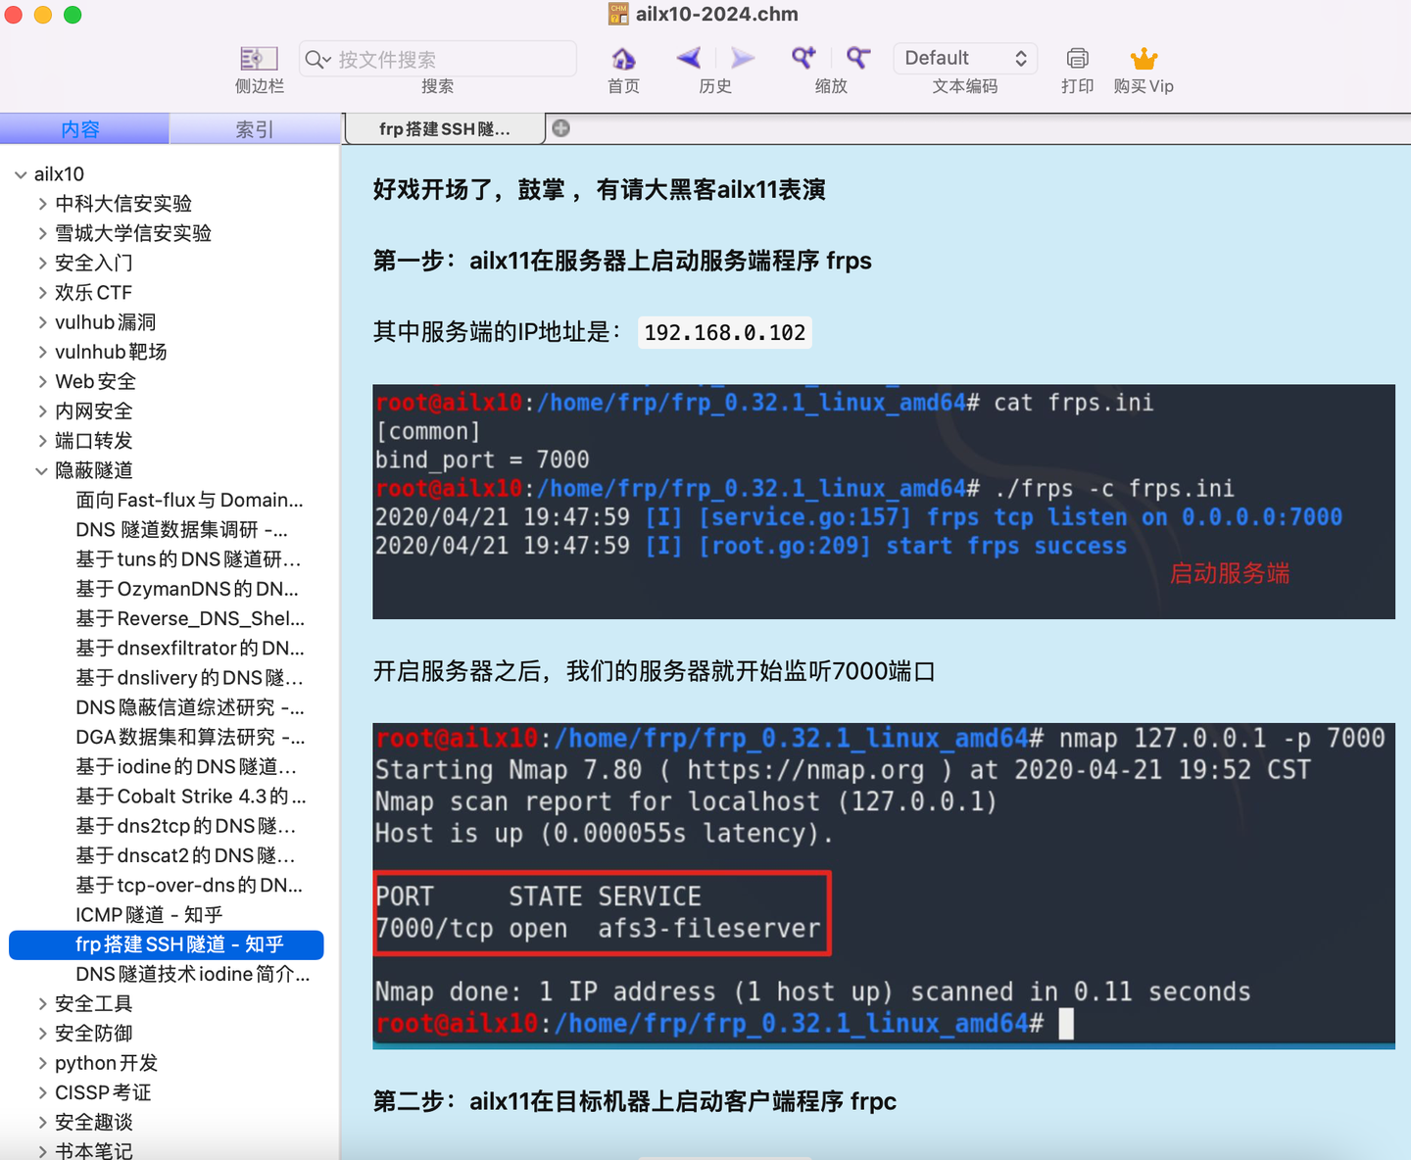Open the ICMP隧道 - 知乎 article
The height and width of the screenshot is (1160, 1411).
click(x=148, y=914)
